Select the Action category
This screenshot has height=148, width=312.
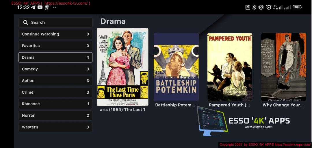pos(55,81)
